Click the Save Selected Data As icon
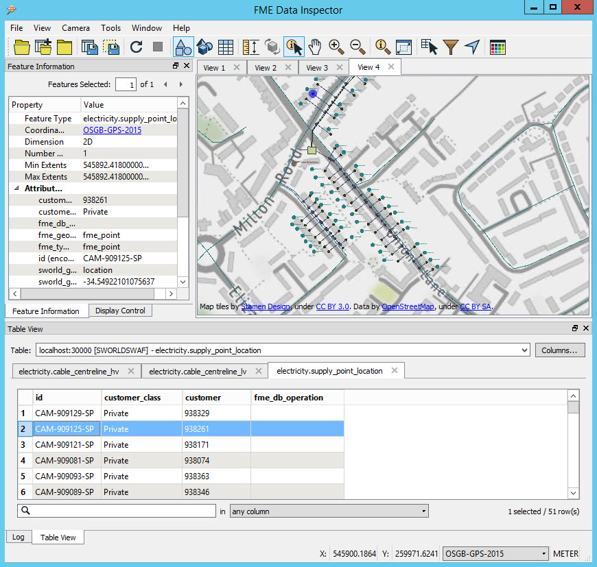Image resolution: width=597 pixels, height=567 pixels. click(111, 47)
